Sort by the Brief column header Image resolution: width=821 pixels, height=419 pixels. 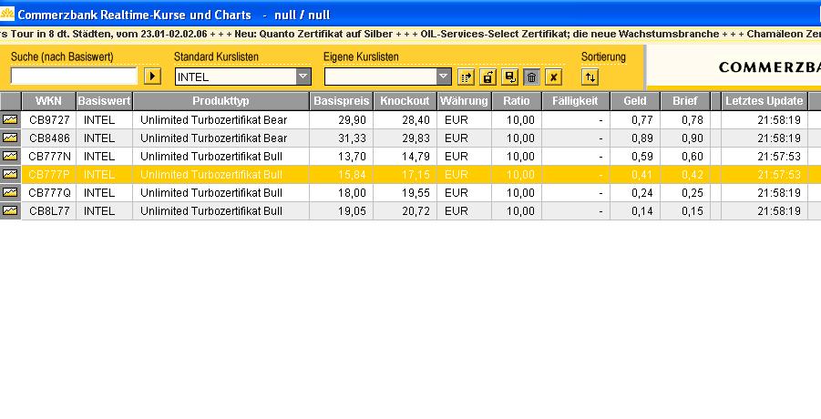tap(685, 101)
